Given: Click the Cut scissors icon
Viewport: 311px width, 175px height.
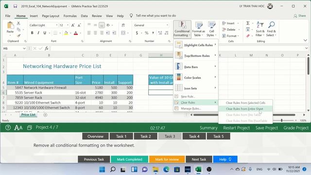Looking at the screenshot, I should point(18,23).
